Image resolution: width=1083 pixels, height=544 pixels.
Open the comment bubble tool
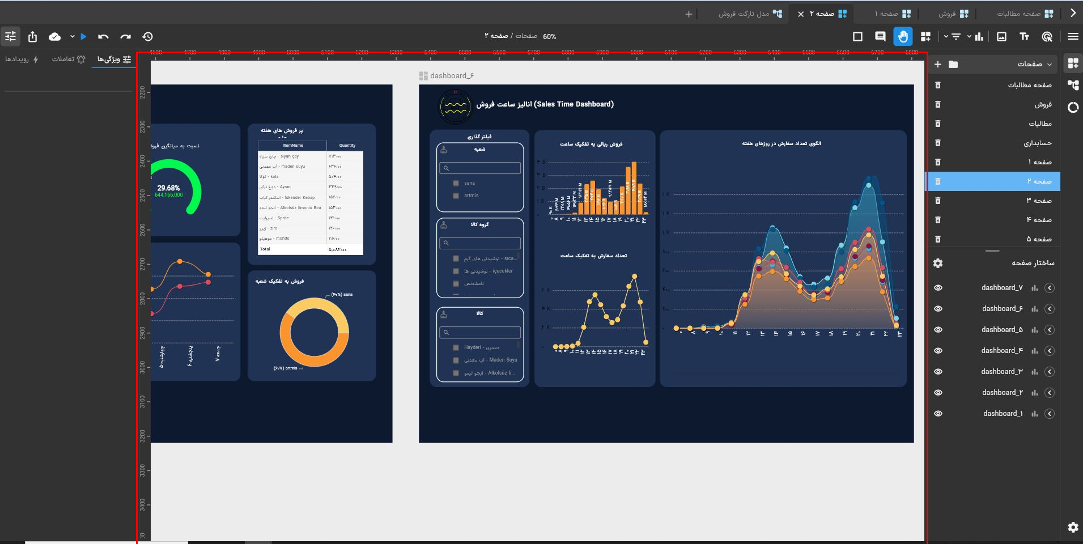[x=880, y=36]
